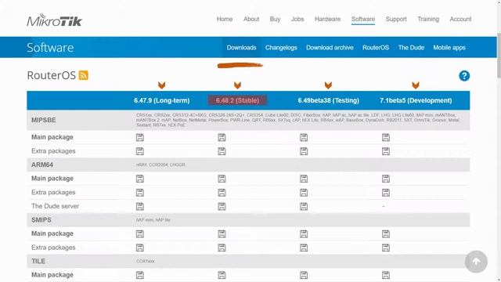The width and height of the screenshot is (501, 282).
Task: Download MIPSBE Extra packages Stable version
Action: 222,151
